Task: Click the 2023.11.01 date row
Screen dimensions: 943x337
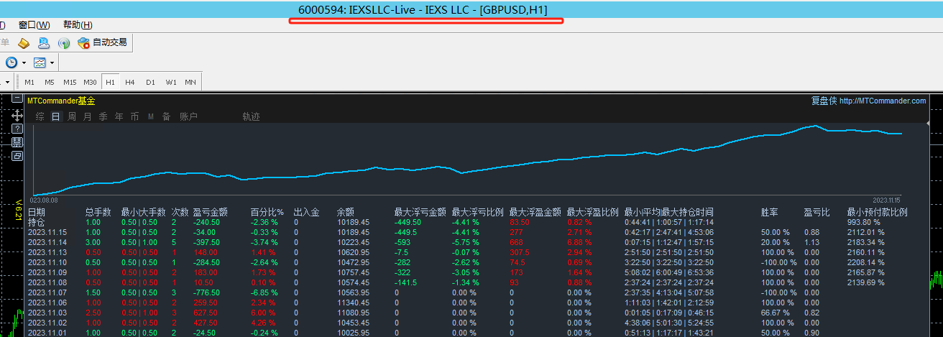Action: click(x=47, y=333)
